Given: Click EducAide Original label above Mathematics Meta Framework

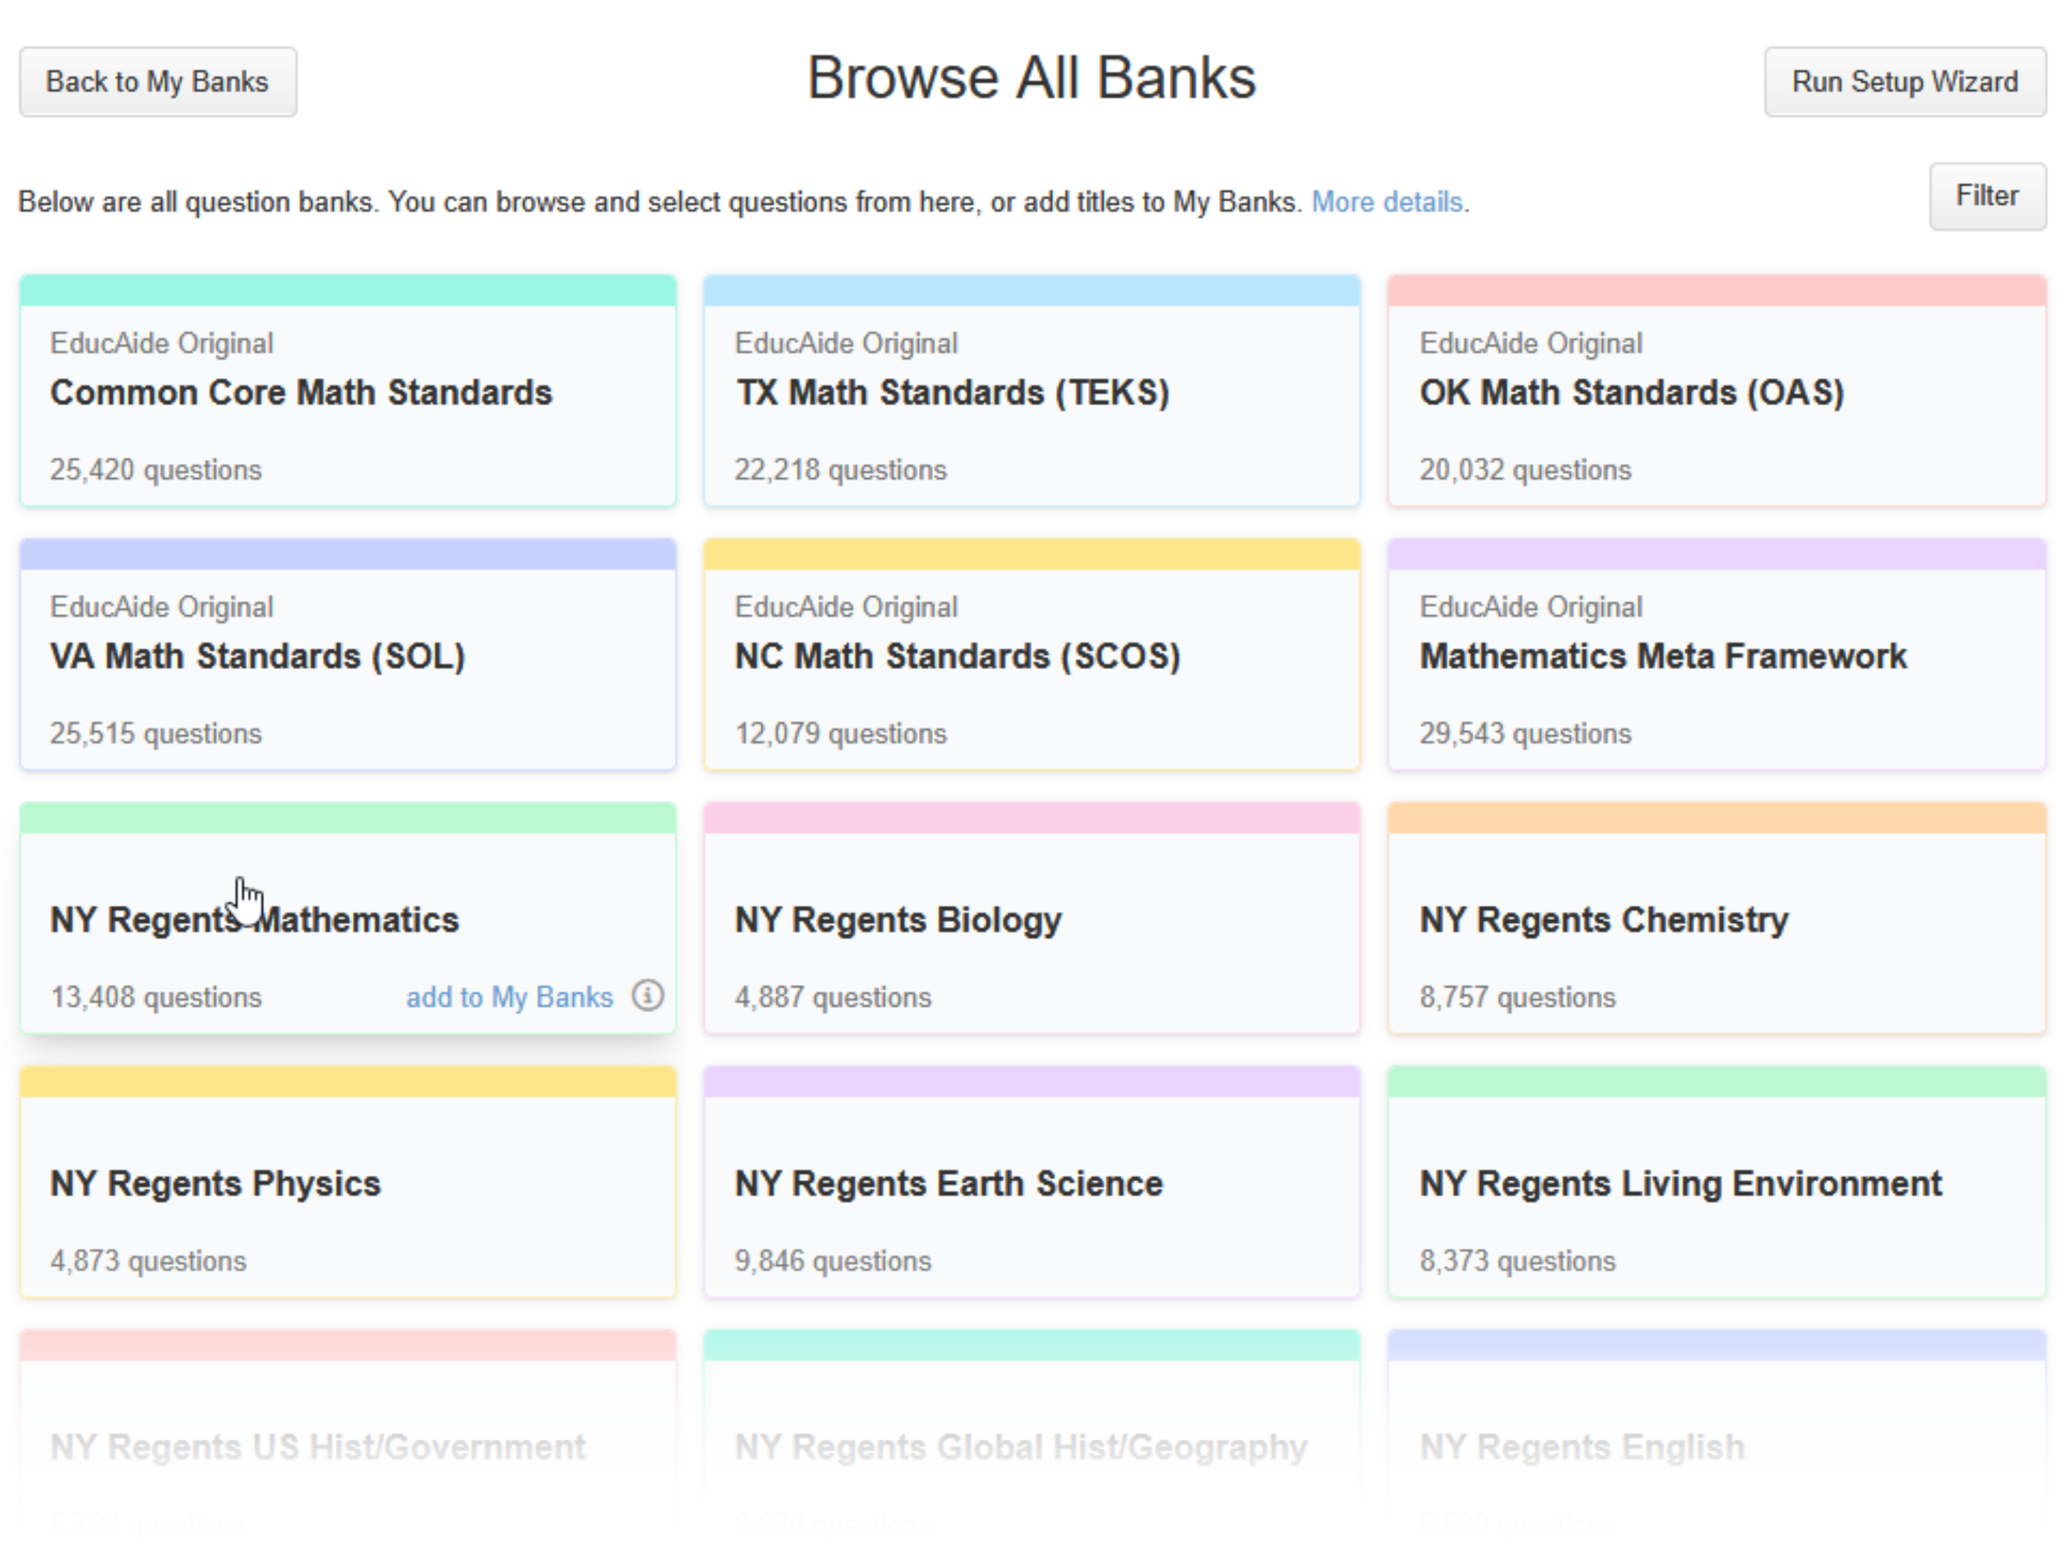Looking at the screenshot, I should [x=1530, y=607].
